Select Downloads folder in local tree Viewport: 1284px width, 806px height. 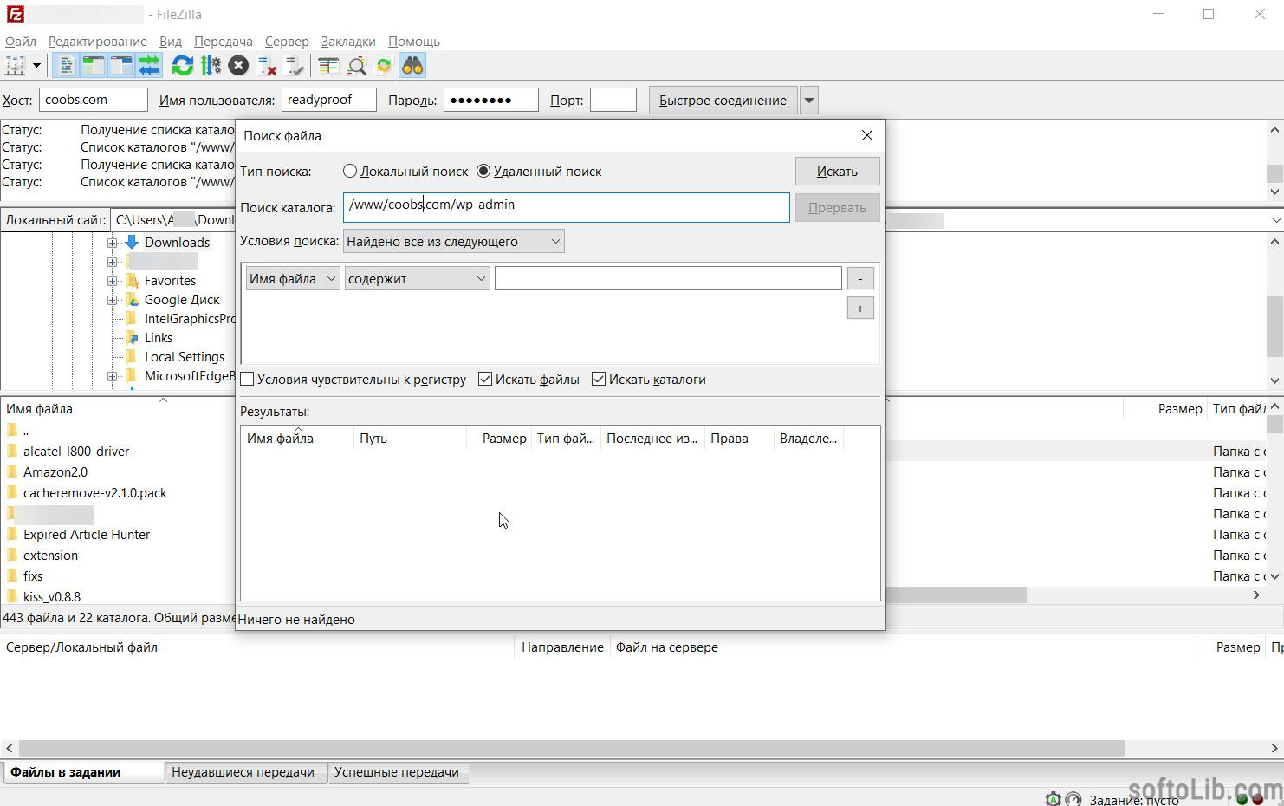click(x=177, y=243)
